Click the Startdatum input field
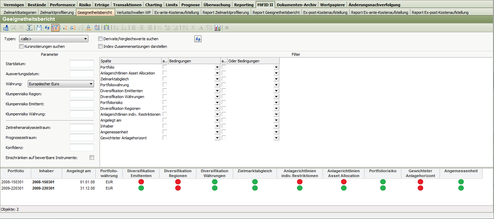 (82, 64)
